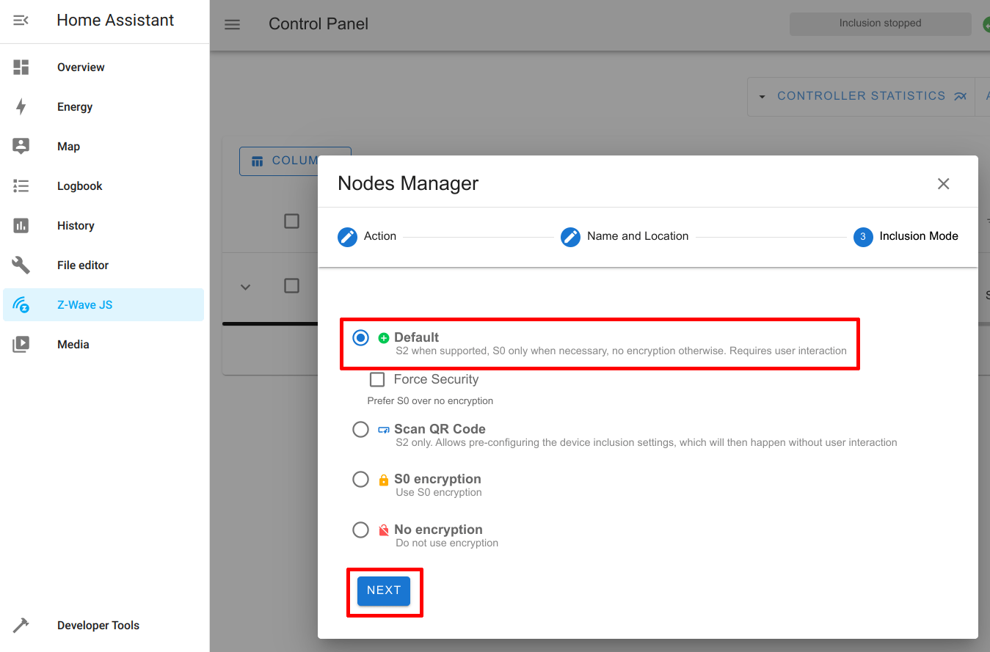Open the Media playback icon
Image resolution: width=990 pixels, height=652 pixels.
click(21, 344)
